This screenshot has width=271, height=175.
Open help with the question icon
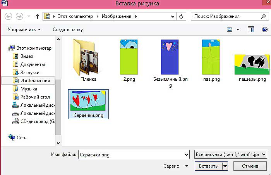coord(264,29)
